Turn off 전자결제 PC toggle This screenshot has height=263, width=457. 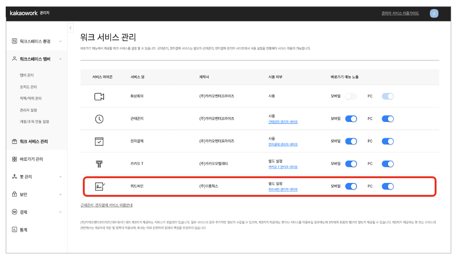(387, 141)
